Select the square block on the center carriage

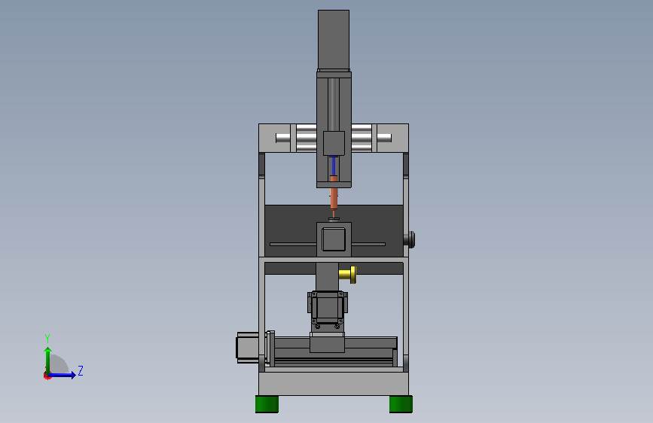tap(334, 240)
